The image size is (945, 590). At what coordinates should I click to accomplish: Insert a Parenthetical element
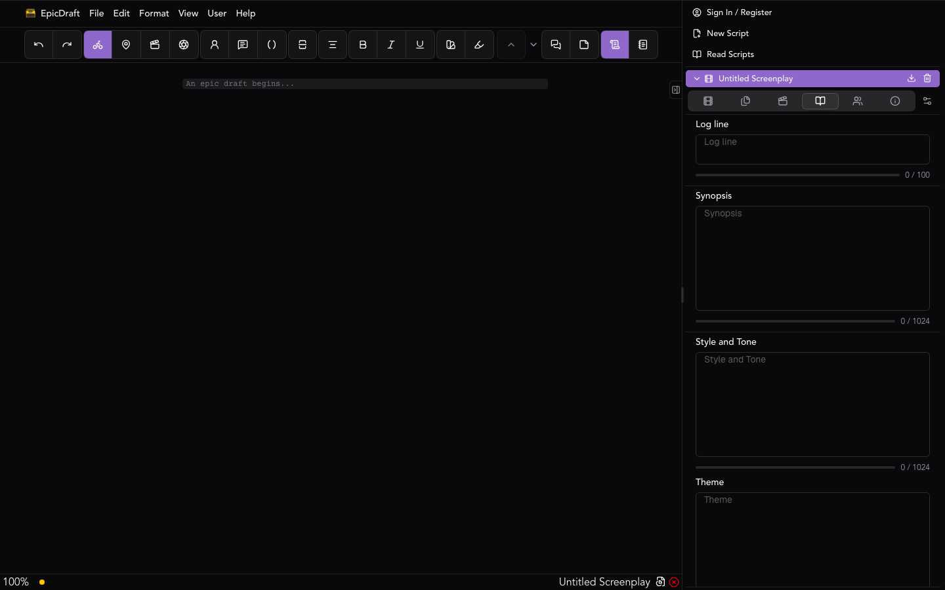(272, 45)
